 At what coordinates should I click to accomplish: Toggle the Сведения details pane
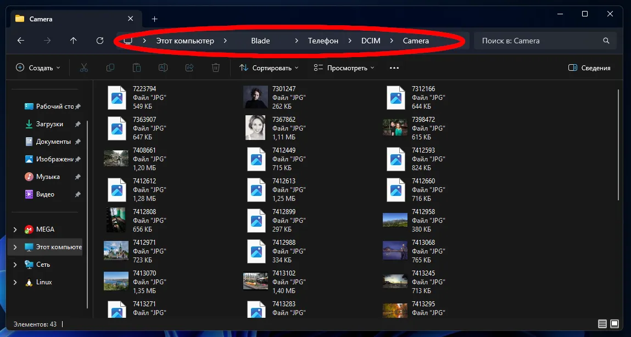(x=589, y=68)
